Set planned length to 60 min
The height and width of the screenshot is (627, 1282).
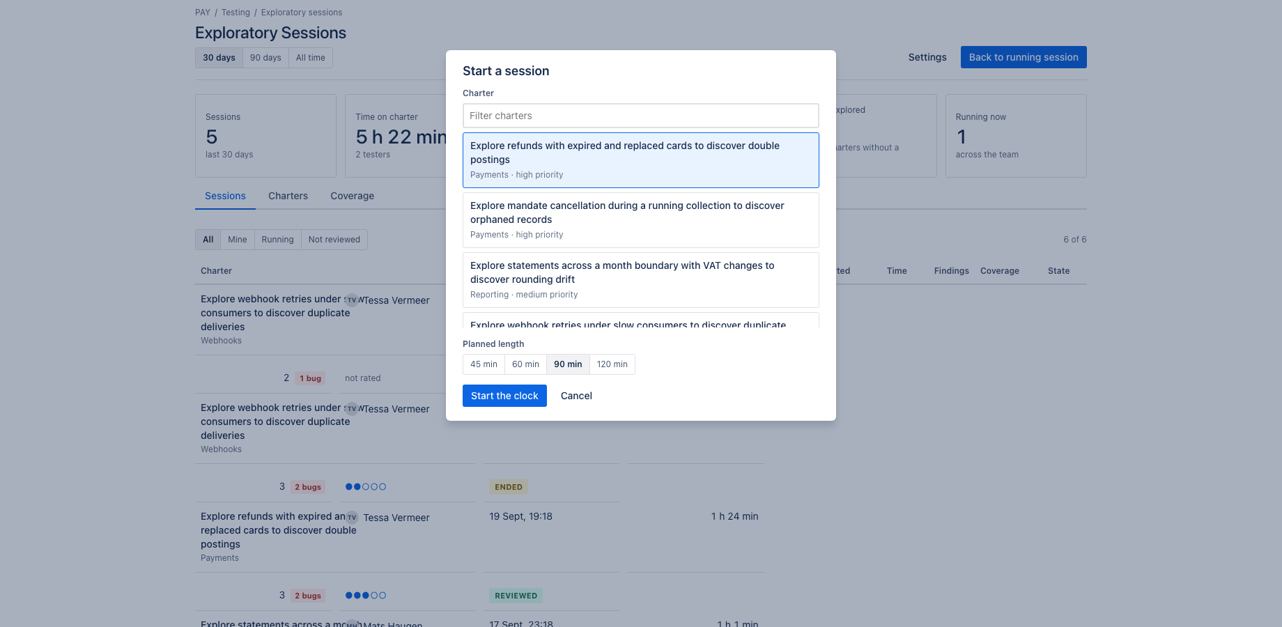click(x=525, y=364)
